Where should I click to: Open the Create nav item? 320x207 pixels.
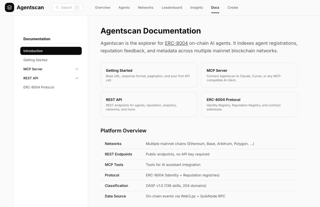pos(233,7)
